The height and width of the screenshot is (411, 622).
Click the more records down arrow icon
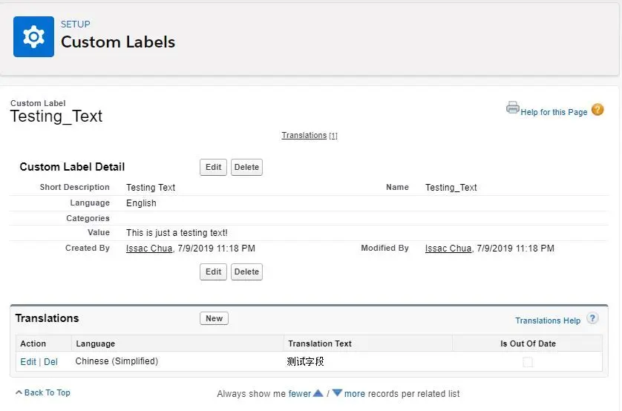click(x=337, y=393)
